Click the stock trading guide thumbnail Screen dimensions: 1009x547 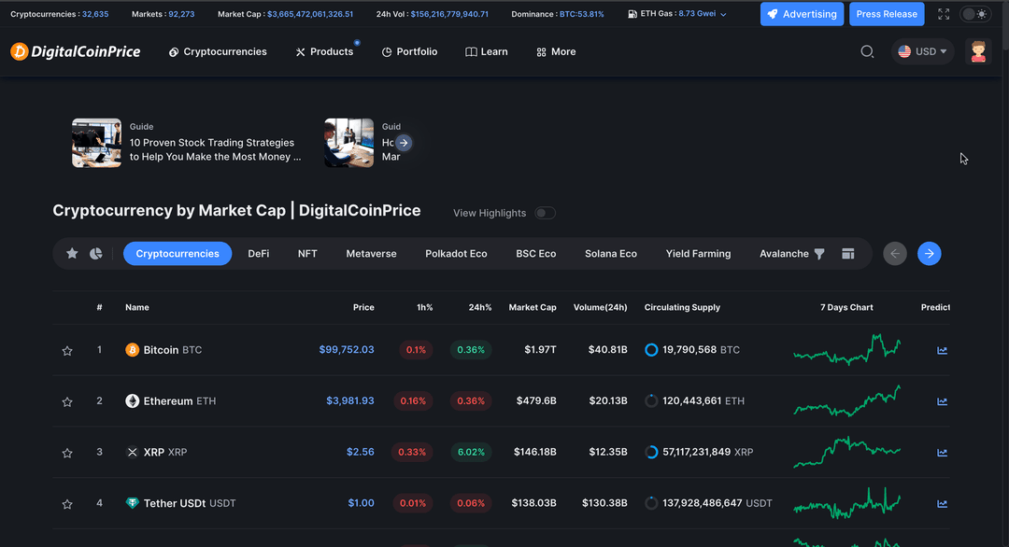pos(96,143)
